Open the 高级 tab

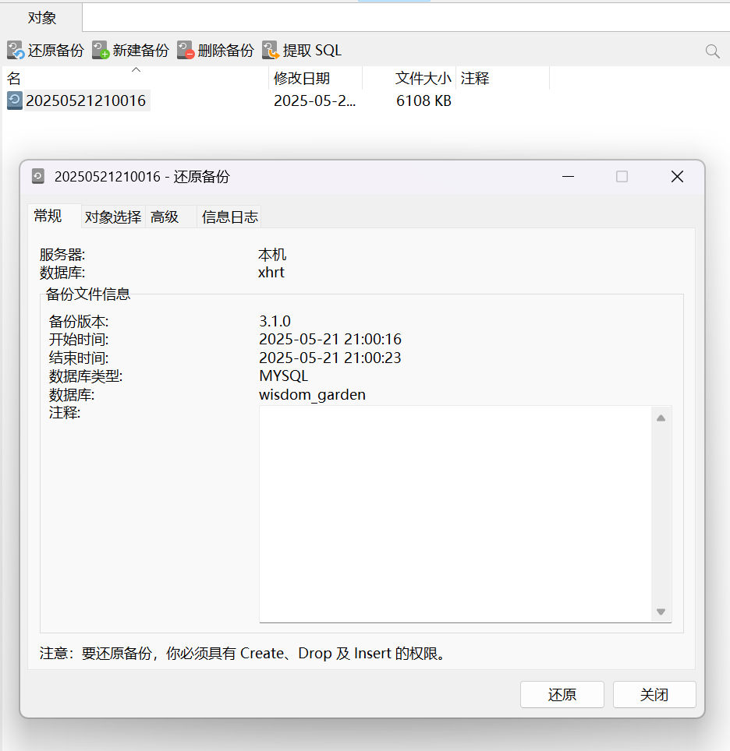165,217
